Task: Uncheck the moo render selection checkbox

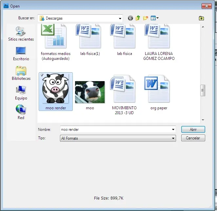Action: (42, 75)
